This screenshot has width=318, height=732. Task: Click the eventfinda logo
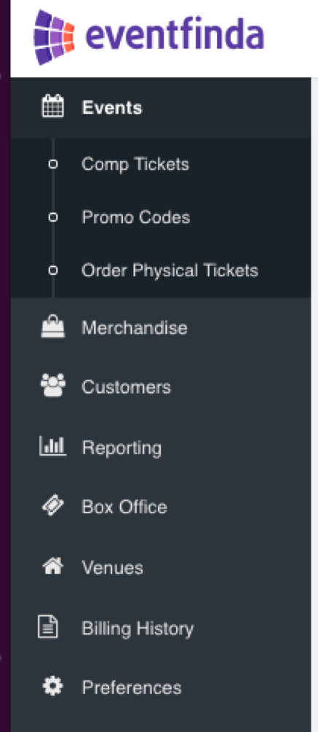[x=148, y=37]
